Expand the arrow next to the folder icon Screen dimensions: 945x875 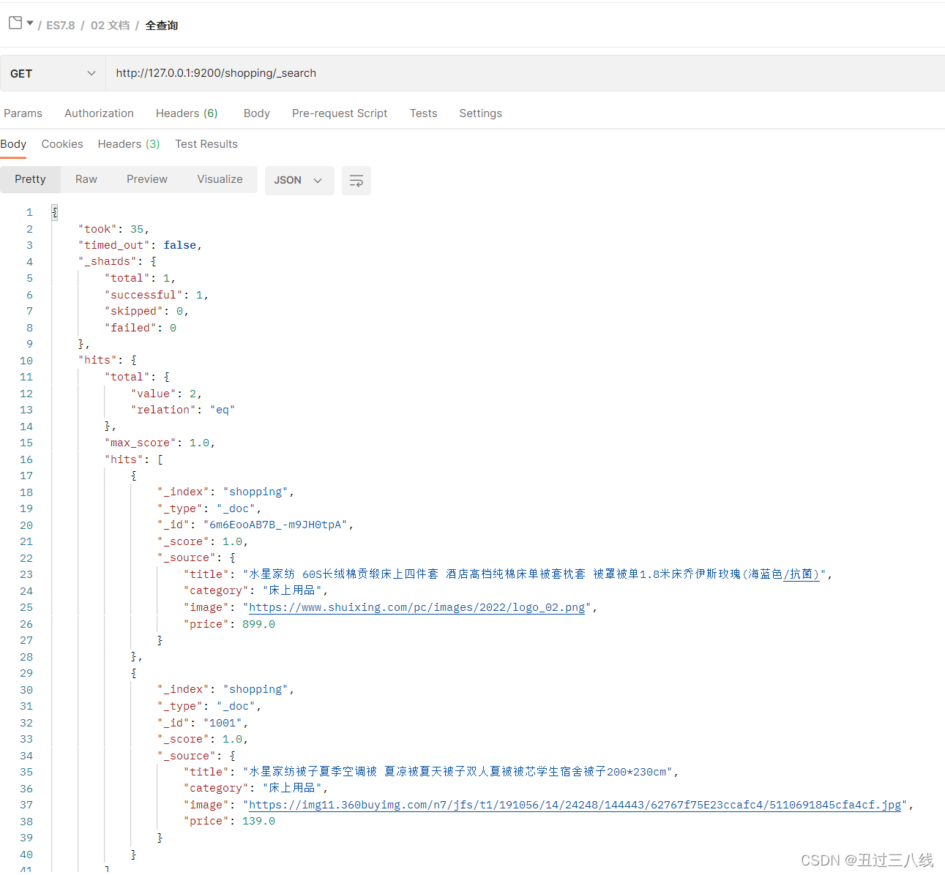(29, 23)
